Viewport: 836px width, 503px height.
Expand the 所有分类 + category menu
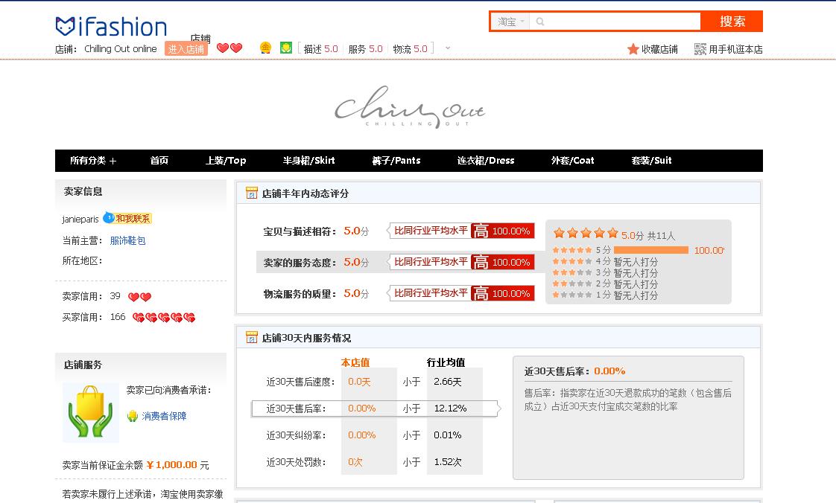(x=93, y=160)
